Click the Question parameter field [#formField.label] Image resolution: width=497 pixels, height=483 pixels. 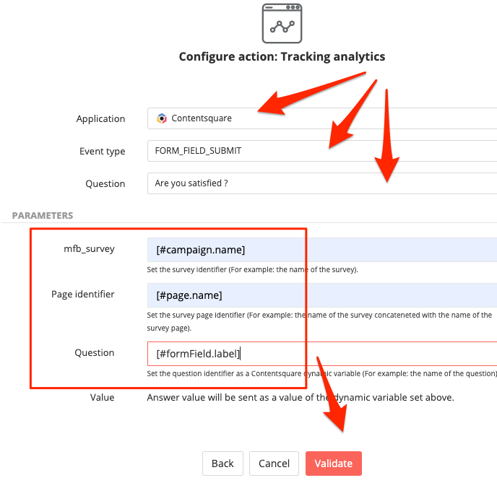(322, 354)
